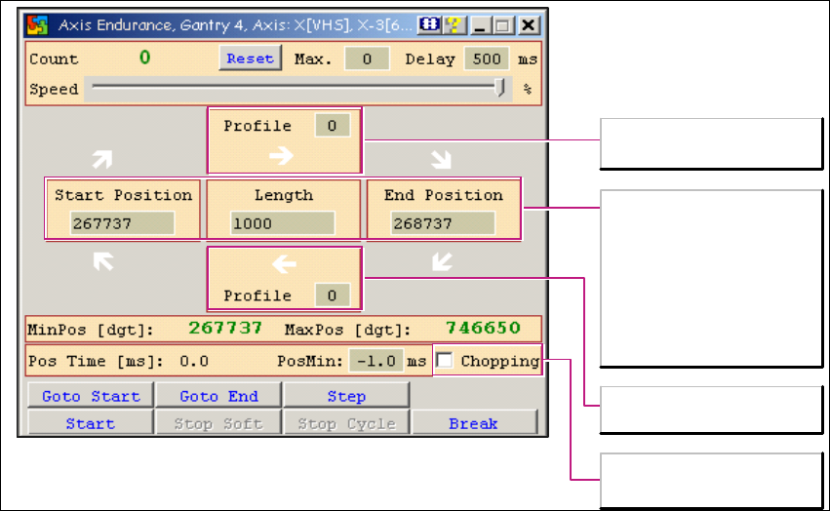The width and height of the screenshot is (830, 511).
Task: Click the Start Position field 267737
Action: (x=122, y=223)
